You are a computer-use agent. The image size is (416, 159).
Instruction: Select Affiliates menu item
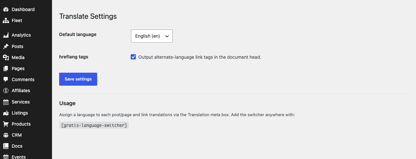(x=26, y=91)
